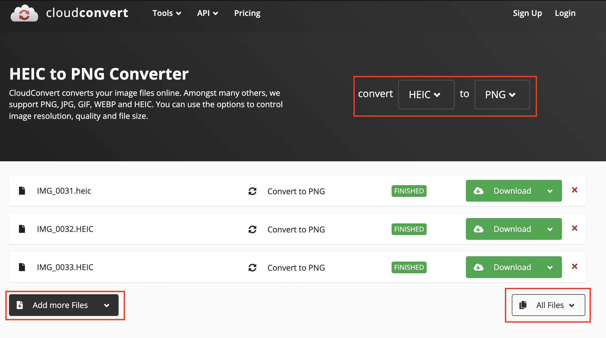Select the IMG_0032.HEIC file name
Image resolution: width=606 pixels, height=338 pixels.
point(65,229)
